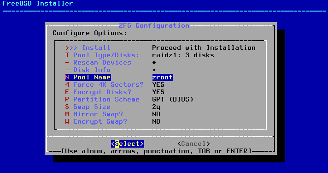Screen dimensions: 328x173
Task: Click the asterisk beside Disk Info
Action: coord(154,70)
